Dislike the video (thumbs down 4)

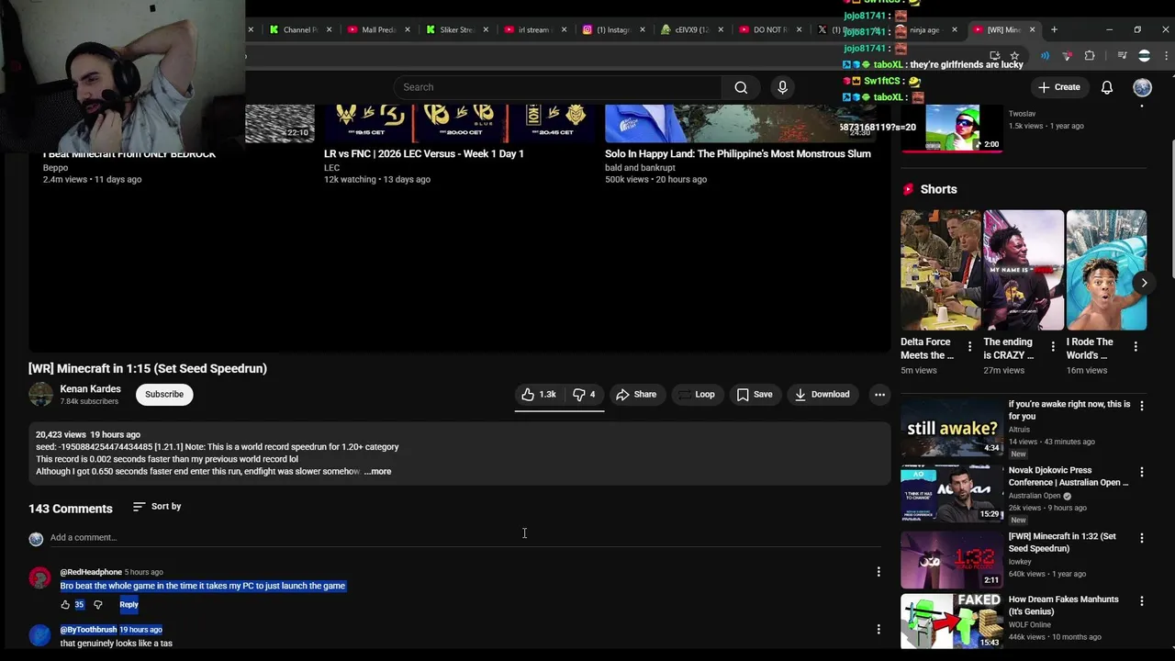(584, 394)
